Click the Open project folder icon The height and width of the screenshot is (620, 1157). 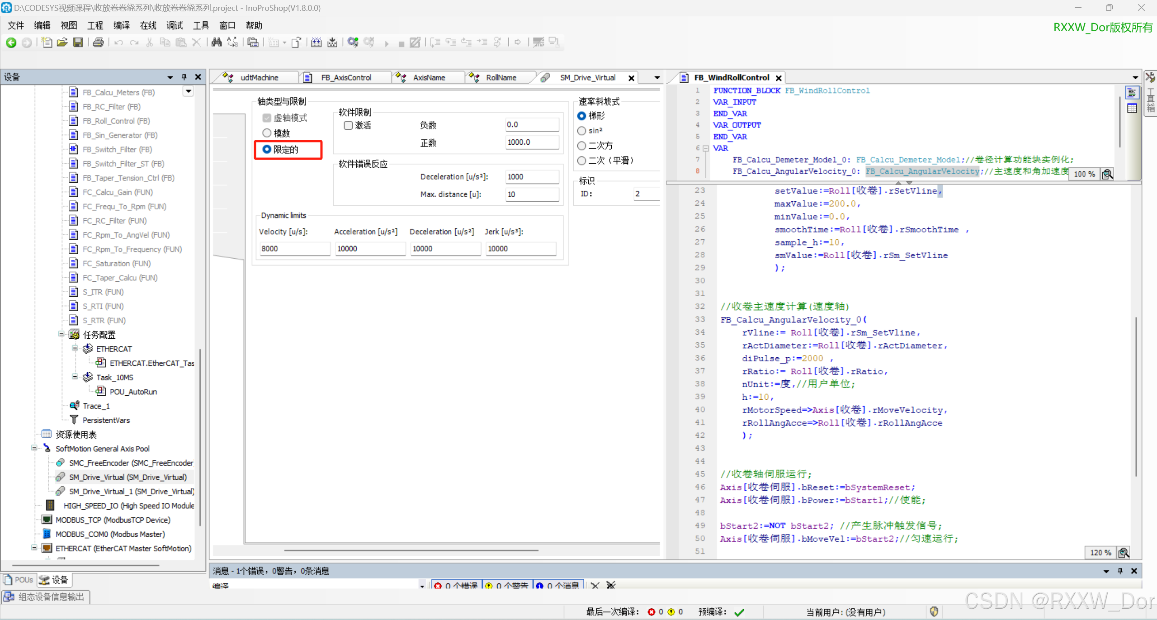pos(62,43)
